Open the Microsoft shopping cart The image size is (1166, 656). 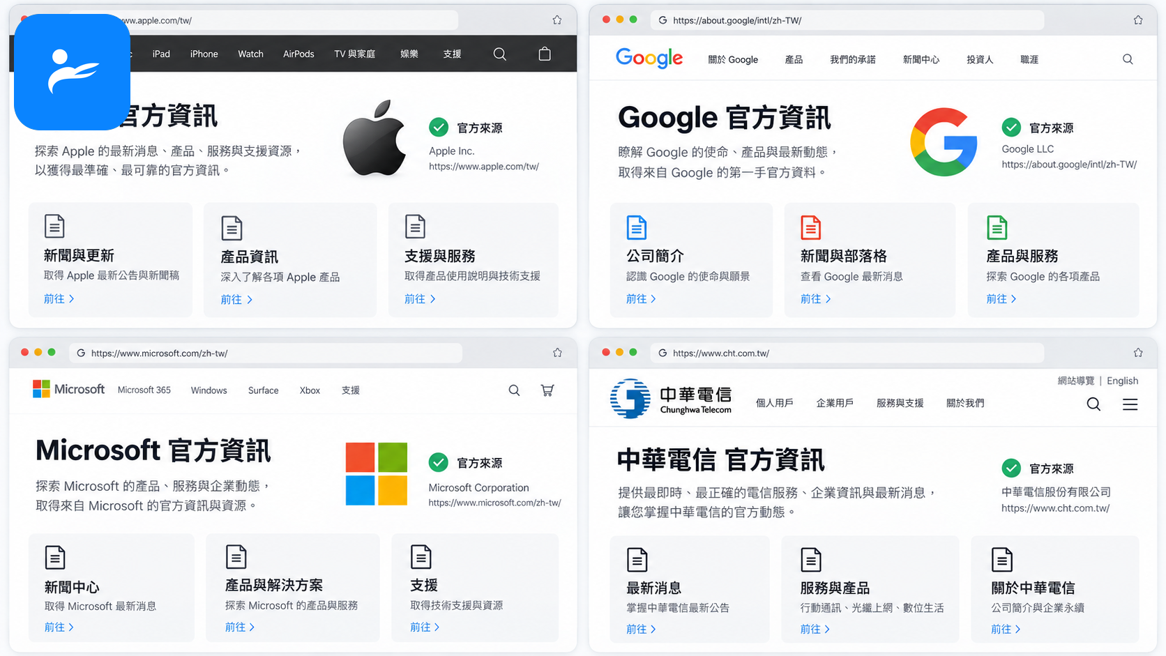547,390
